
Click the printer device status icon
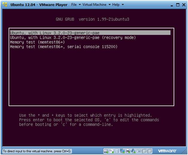(128, 151)
